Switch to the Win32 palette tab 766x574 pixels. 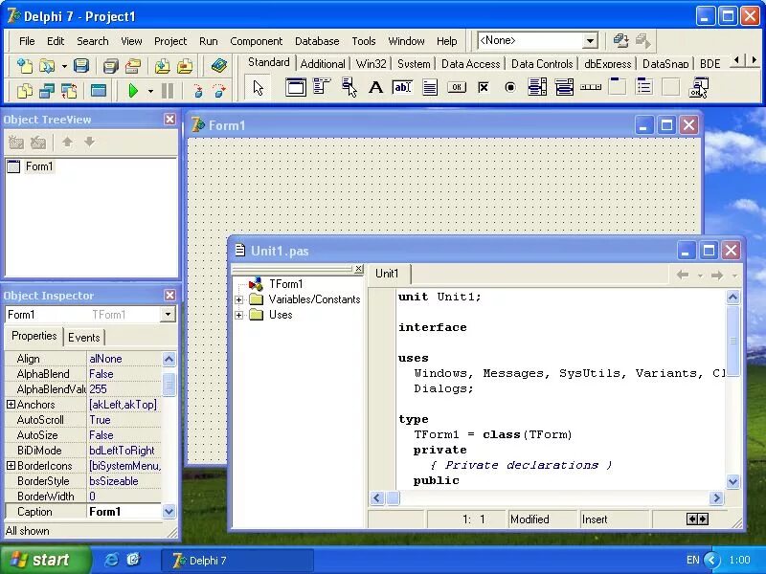point(372,64)
